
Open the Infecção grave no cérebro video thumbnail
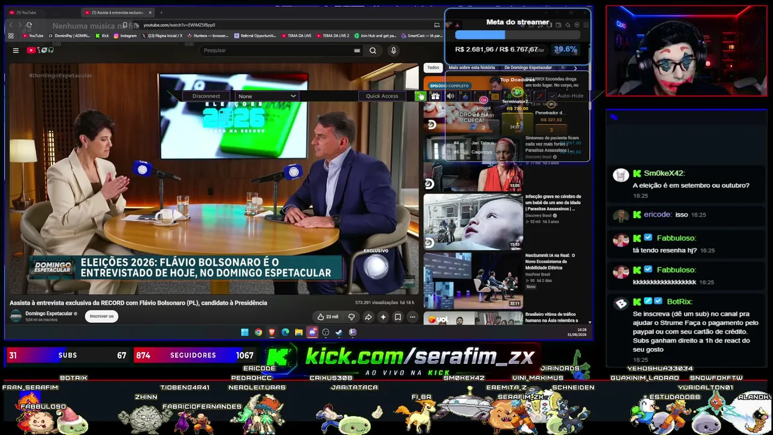[x=473, y=221]
